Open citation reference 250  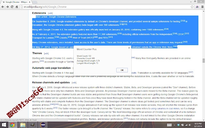pyautogui.click(x=55, y=108)
